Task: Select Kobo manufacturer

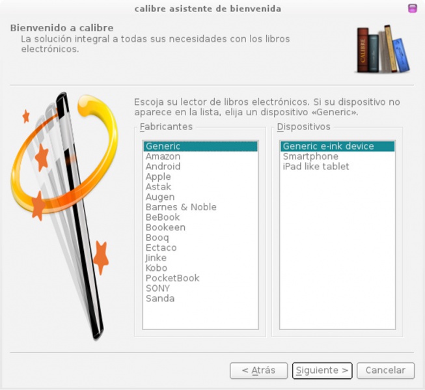Action: 200,268
